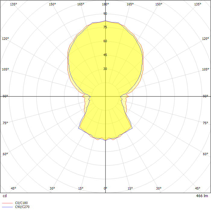This screenshot has height=211, width=211.
Task: Select the 45 cd intensity ring label
Action: click(x=105, y=55)
